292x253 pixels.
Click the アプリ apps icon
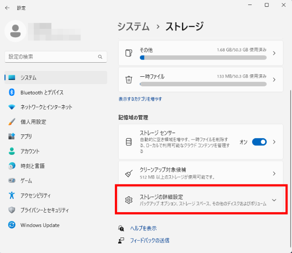12,136
